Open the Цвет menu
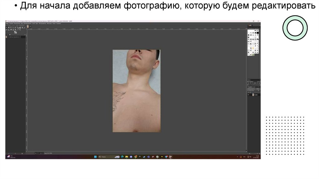The image size is (319, 179). coord(37,23)
